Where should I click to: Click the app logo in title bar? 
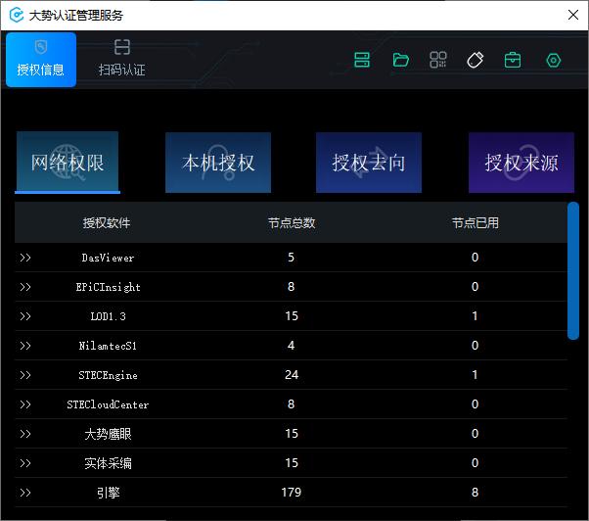point(17,15)
